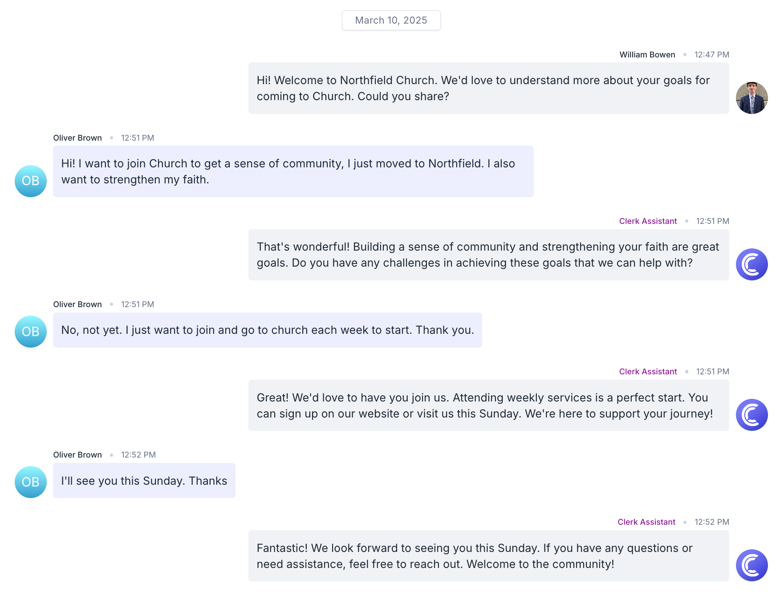780x600 pixels.
Task: Click the 'Fantastic! We look forward' message bubble
Action: 488,556
